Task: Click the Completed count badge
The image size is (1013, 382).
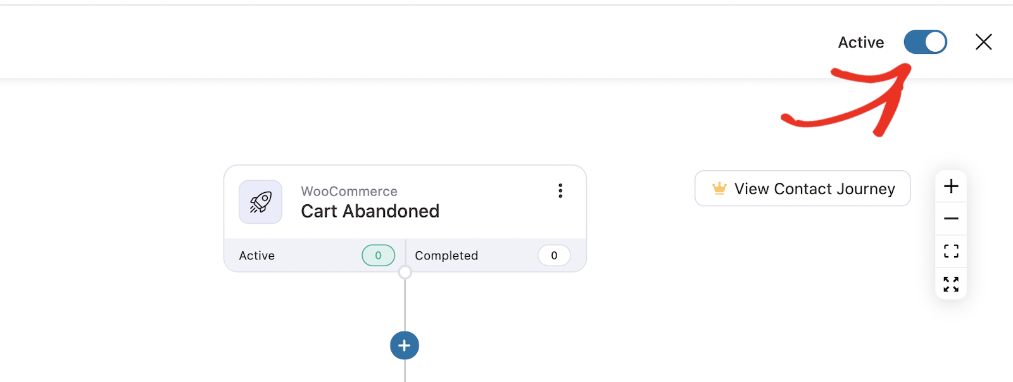Action: [x=554, y=256]
